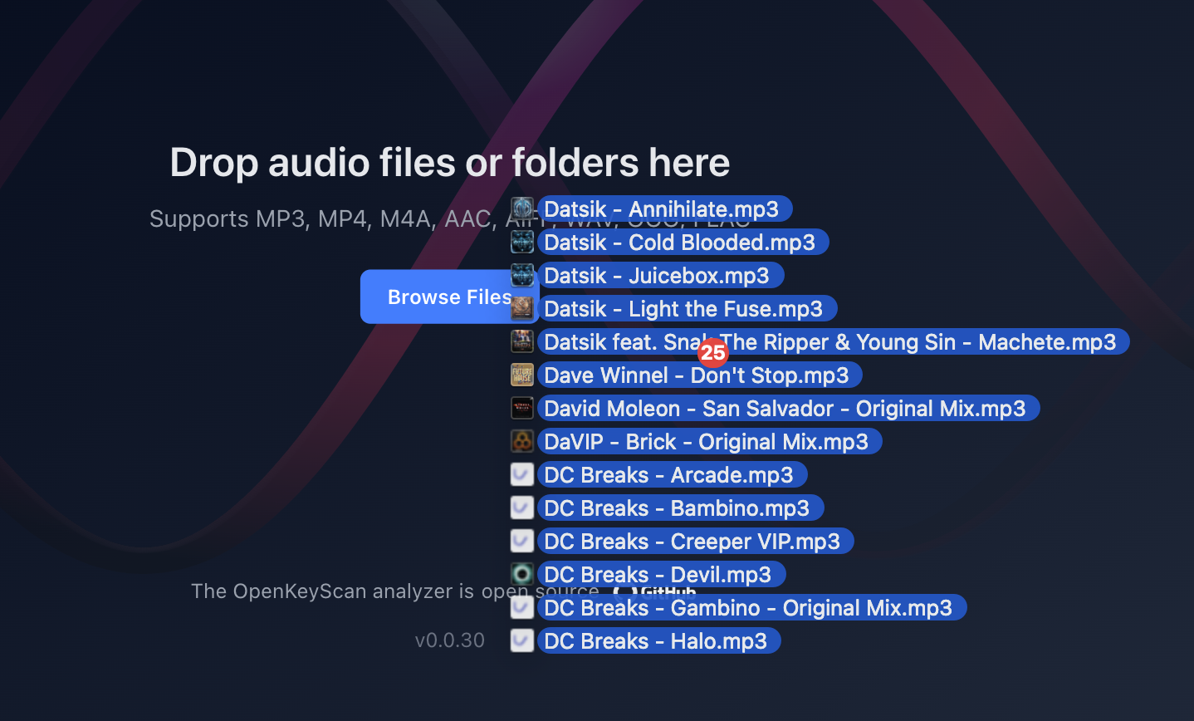Click the Datsik - Annihilate album art icon
The width and height of the screenshot is (1194, 721).
[522, 208]
